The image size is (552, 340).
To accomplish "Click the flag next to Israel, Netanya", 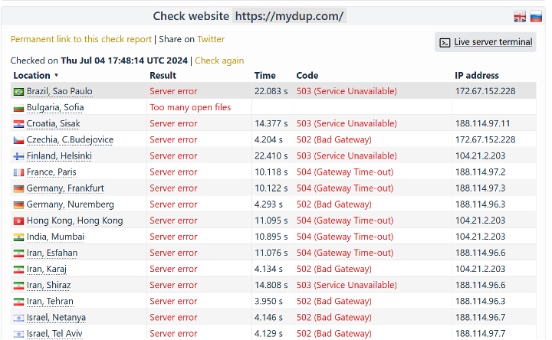I will tap(18, 318).
